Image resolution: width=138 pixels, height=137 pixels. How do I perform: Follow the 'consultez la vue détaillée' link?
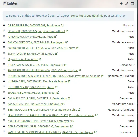(x=87, y=16)
